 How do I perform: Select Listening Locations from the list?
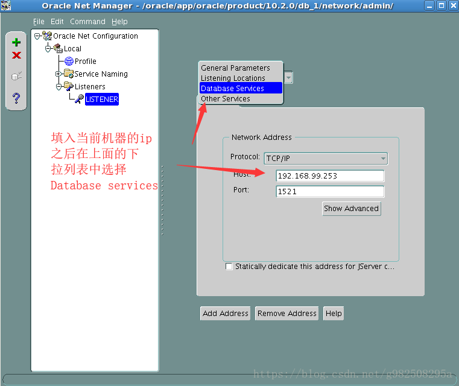point(241,78)
